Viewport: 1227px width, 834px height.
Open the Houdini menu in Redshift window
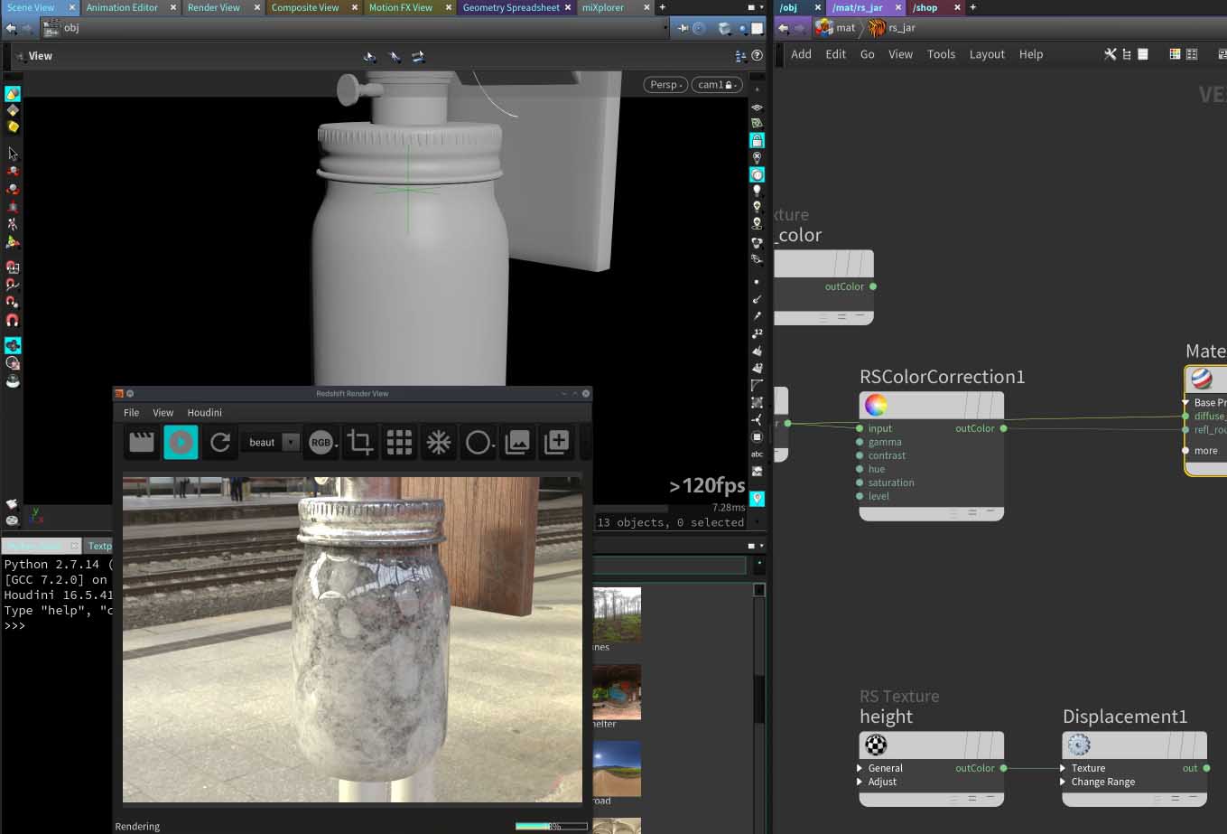[204, 412]
